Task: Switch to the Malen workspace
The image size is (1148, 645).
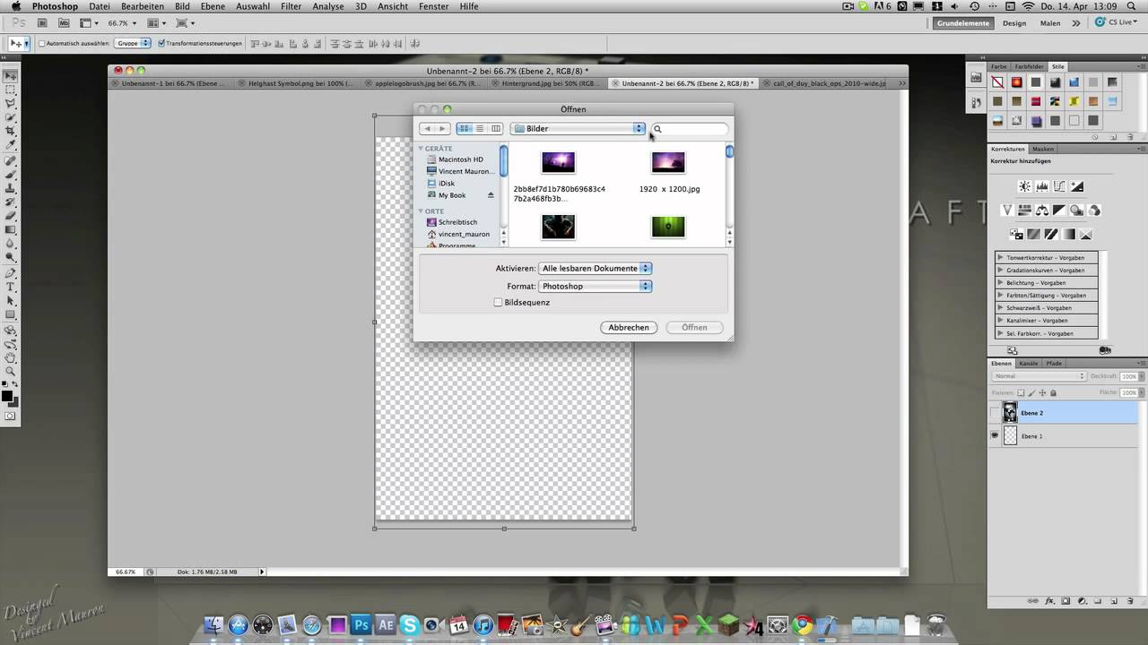Action: click(1050, 23)
